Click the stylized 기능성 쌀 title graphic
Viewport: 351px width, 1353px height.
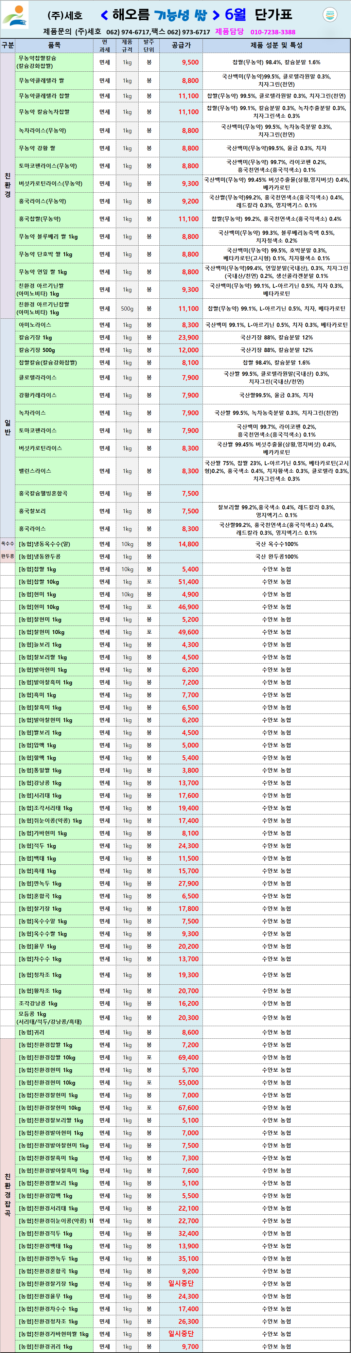pyautogui.click(x=180, y=15)
